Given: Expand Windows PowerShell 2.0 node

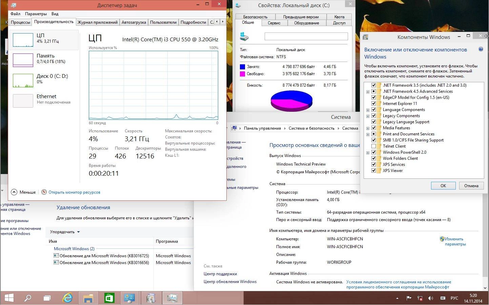Looking at the screenshot, I should (x=368, y=153).
